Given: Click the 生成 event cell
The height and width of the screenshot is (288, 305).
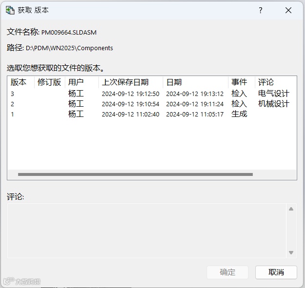Looking at the screenshot, I should click(x=239, y=114).
